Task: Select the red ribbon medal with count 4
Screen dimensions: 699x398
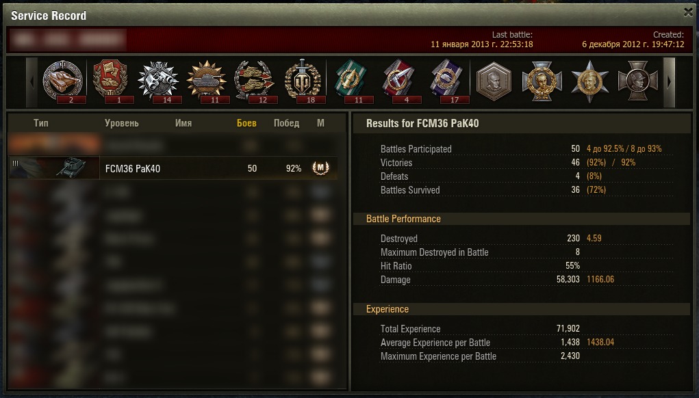Action: click(x=398, y=81)
